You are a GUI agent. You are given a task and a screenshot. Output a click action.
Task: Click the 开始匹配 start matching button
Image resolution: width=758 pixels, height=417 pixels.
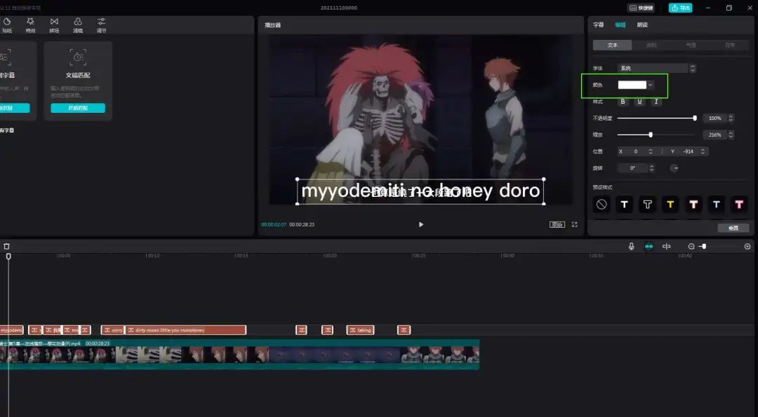click(x=78, y=108)
